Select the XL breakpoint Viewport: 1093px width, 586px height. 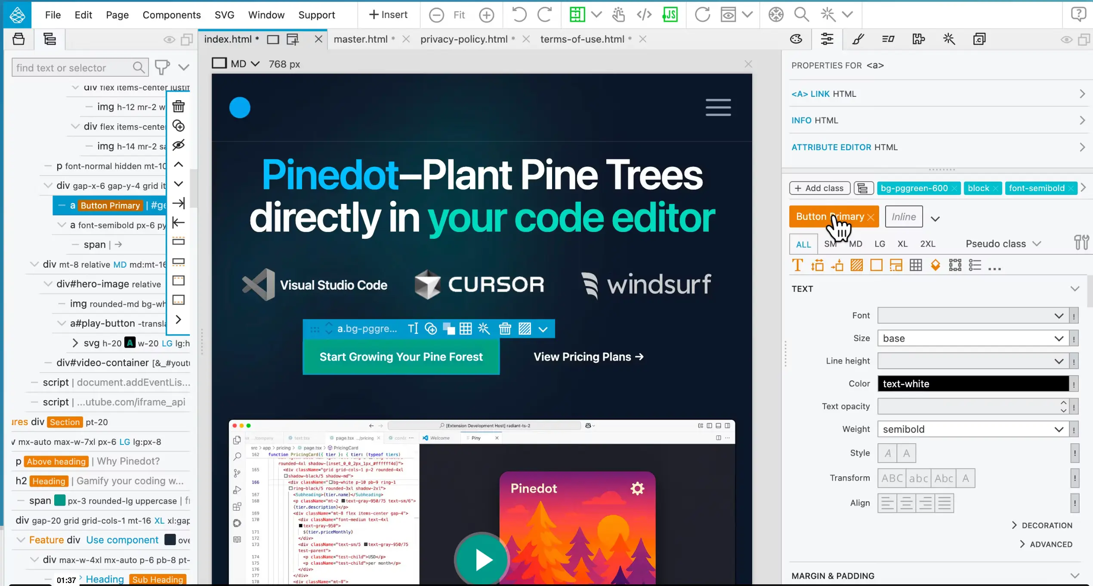click(x=902, y=244)
